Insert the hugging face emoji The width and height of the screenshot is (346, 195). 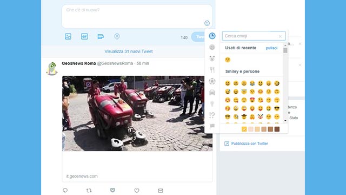click(252, 116)
